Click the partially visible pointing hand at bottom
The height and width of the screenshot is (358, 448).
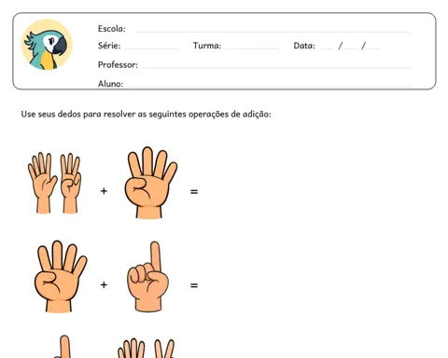[63, 347]
